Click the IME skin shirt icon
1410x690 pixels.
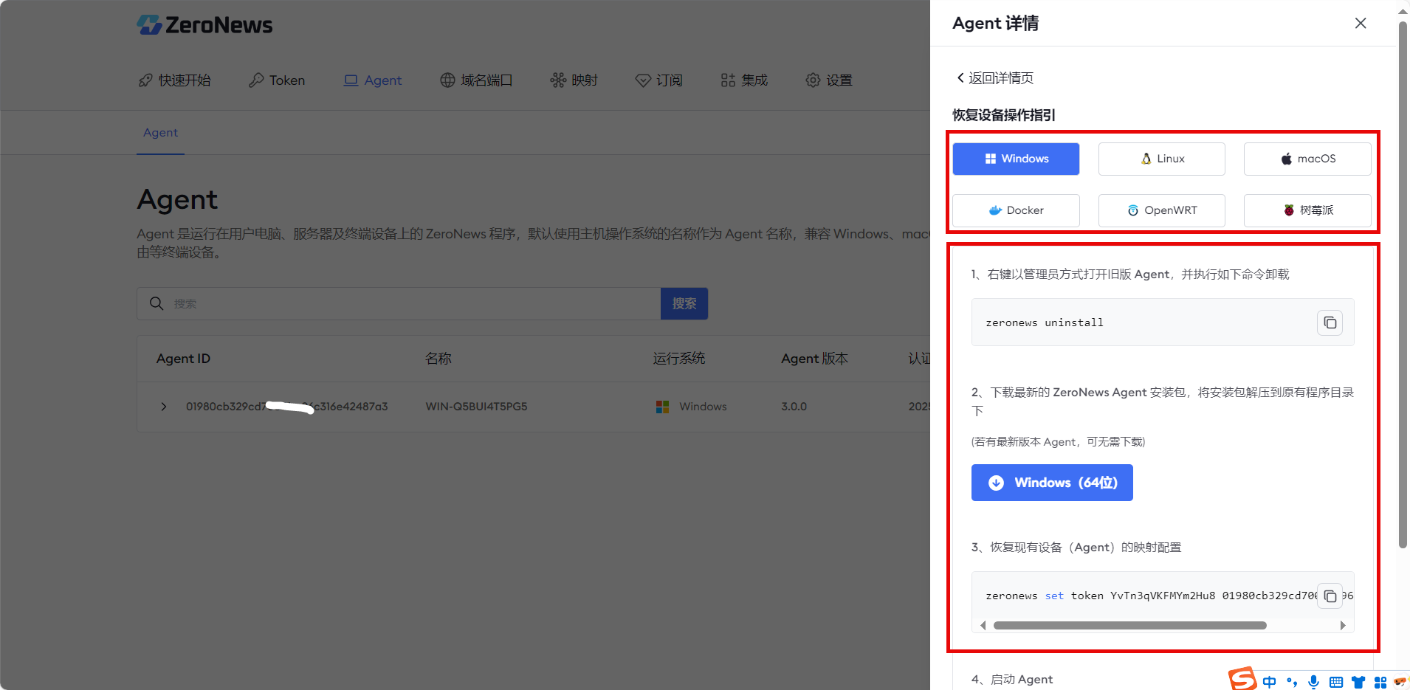[x=1358, y=682]
